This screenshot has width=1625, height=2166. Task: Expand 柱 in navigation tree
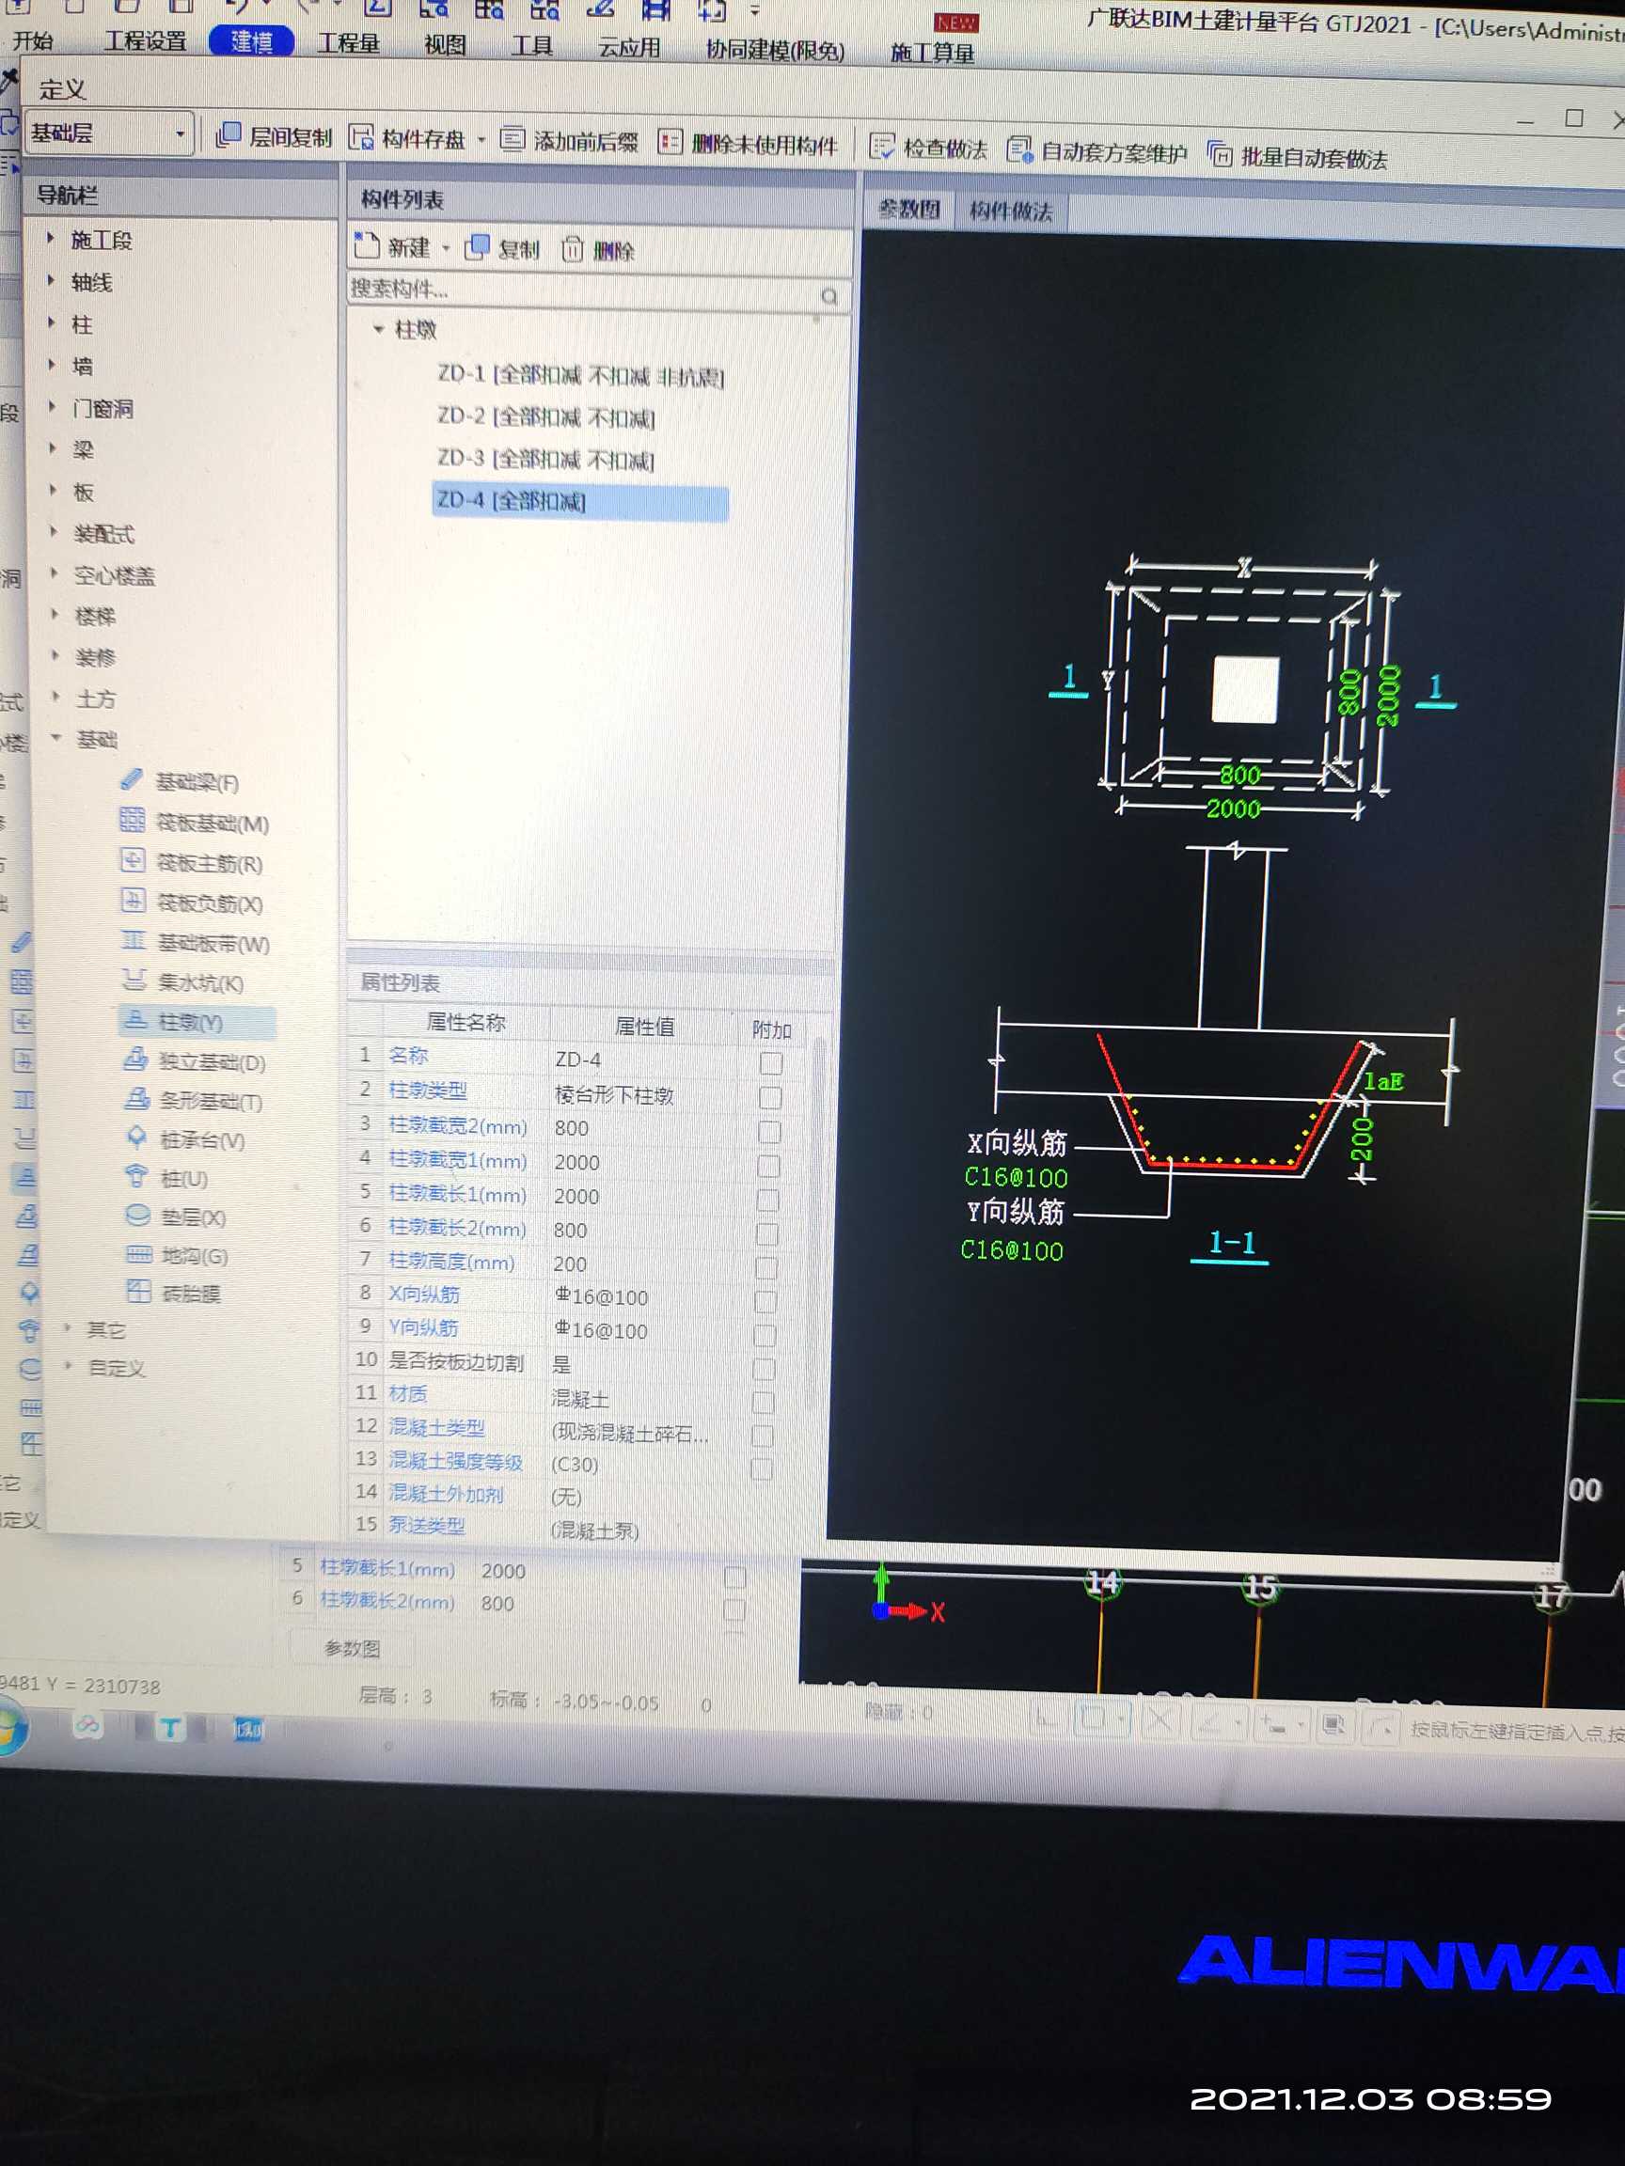pos(51,322)
